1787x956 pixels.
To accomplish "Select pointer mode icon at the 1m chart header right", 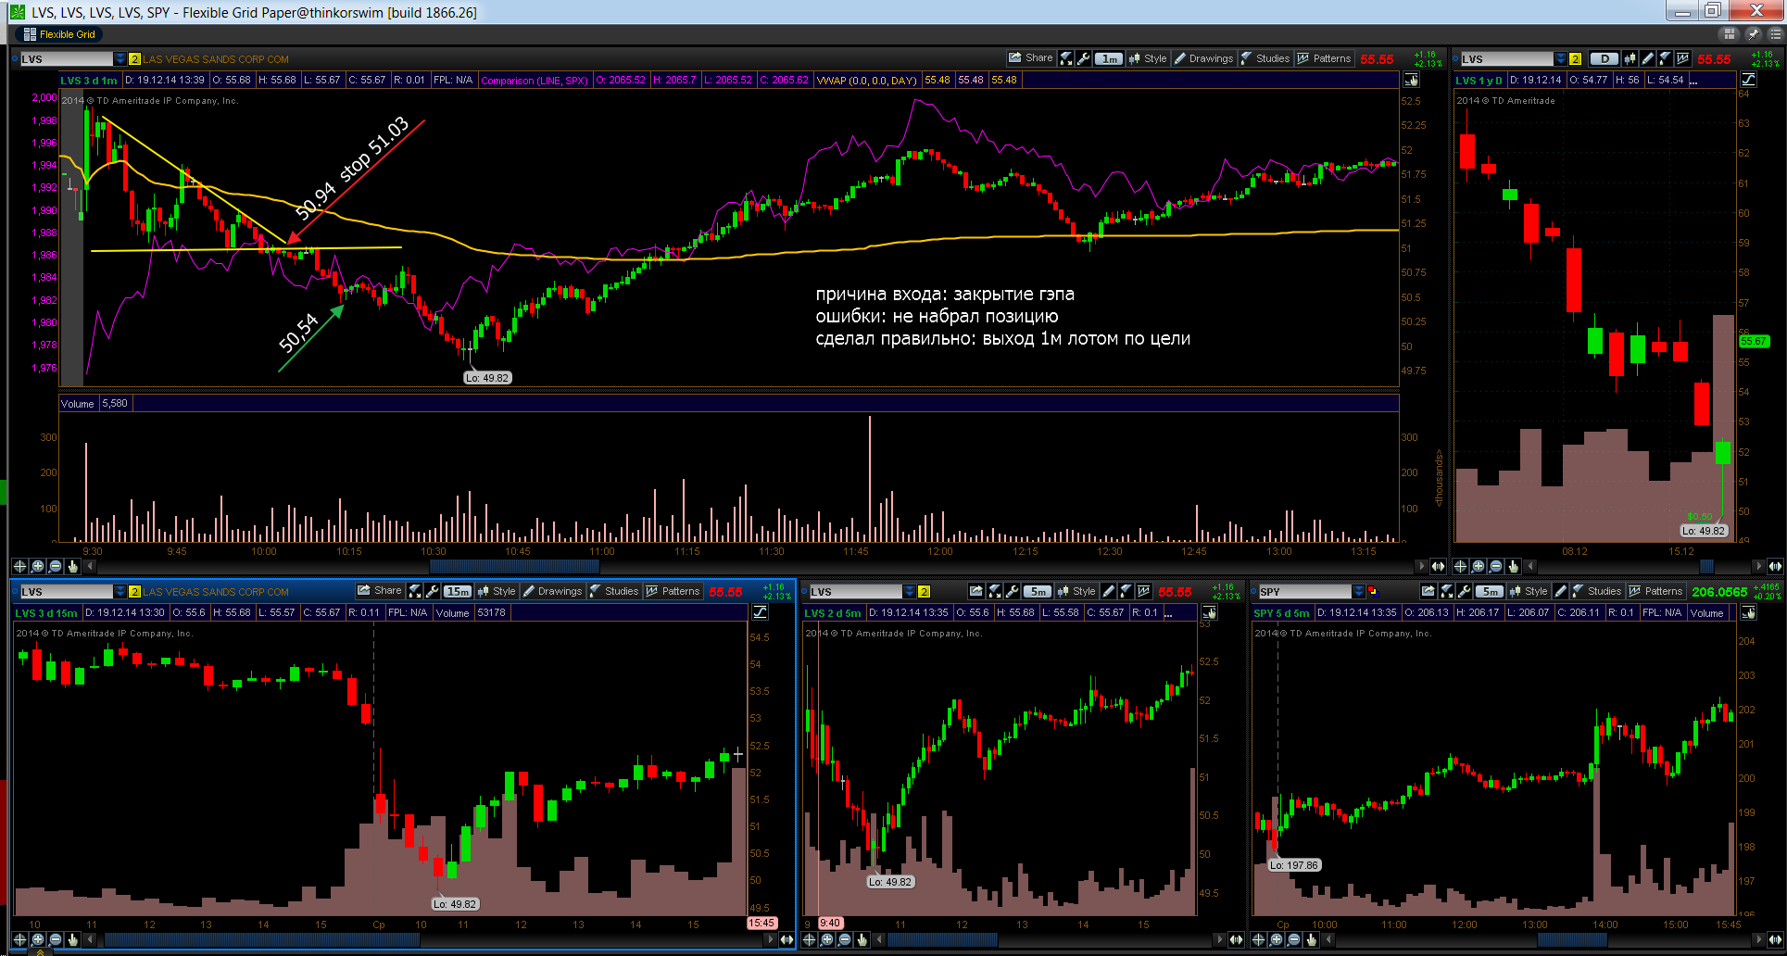I will [x=1411, y=80].
